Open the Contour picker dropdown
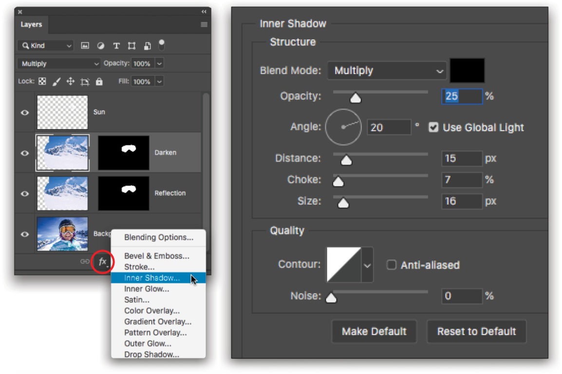Viewport: 562px width, 374px height. click(368, 264)
